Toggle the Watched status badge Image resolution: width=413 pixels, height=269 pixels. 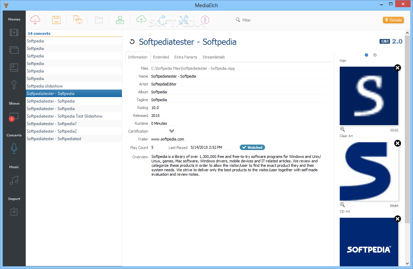tap(252, 147)
